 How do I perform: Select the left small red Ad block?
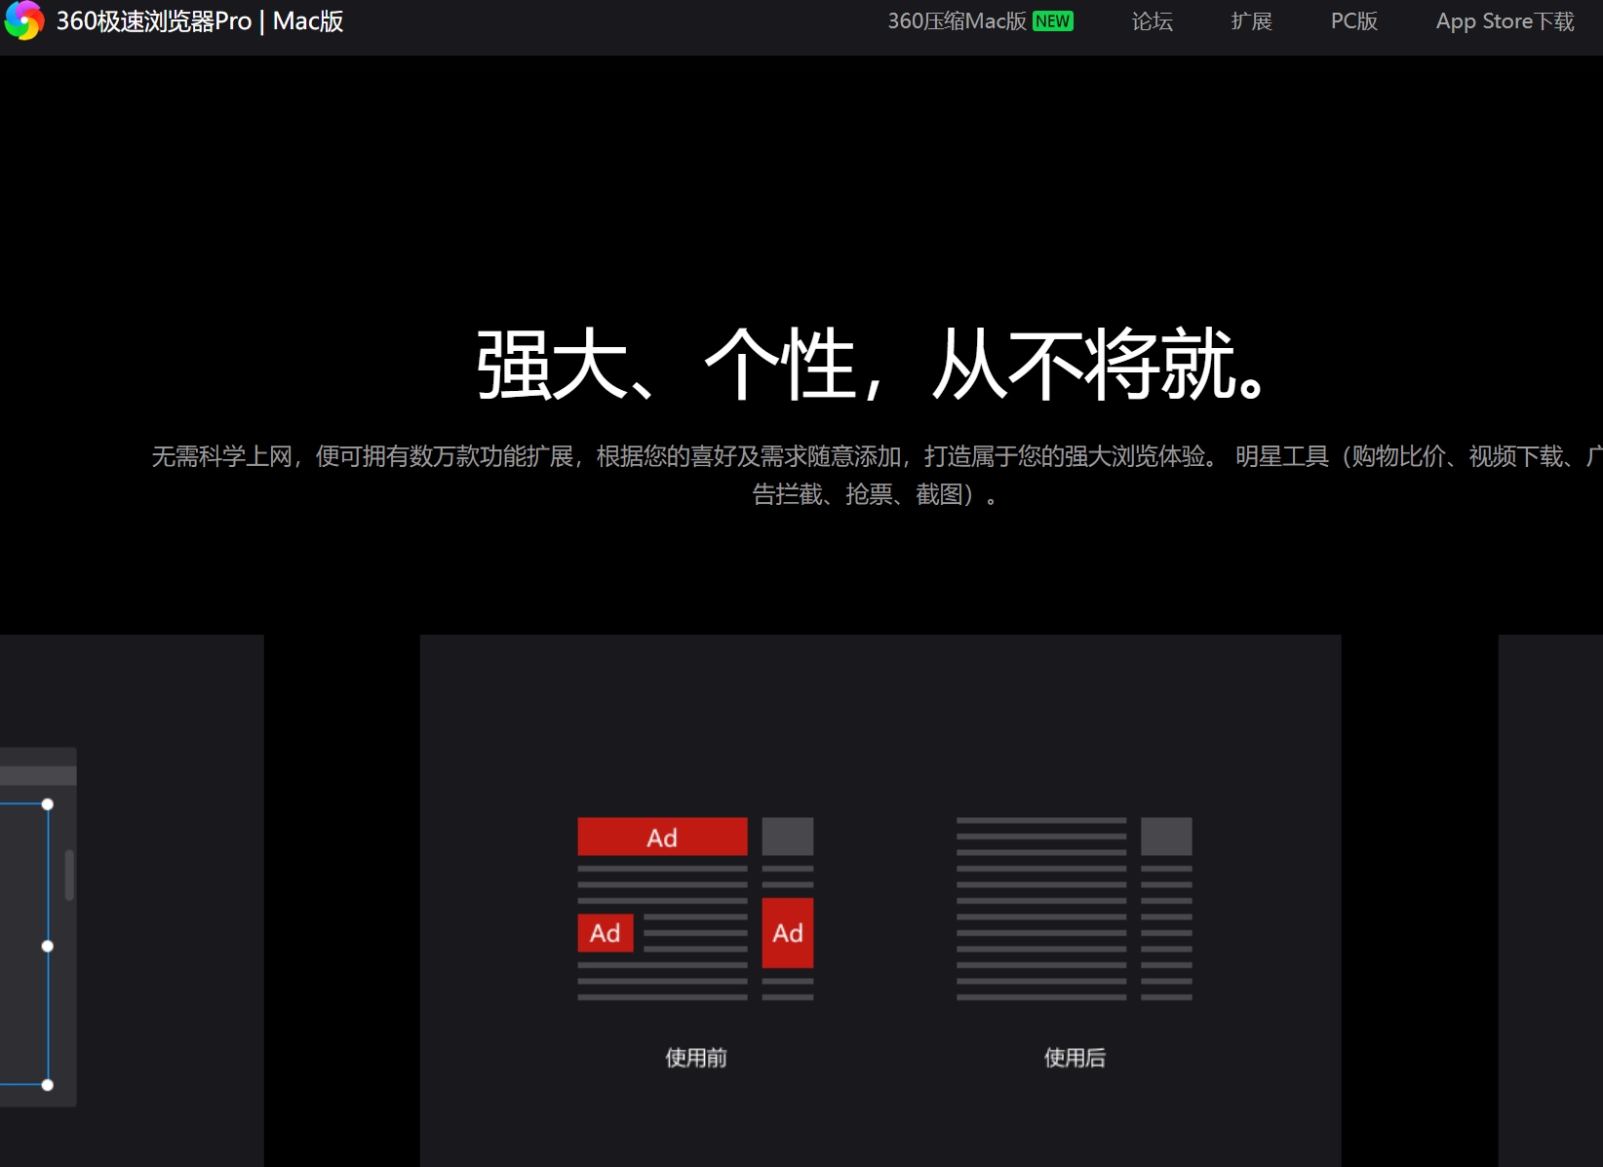[606, 932]
